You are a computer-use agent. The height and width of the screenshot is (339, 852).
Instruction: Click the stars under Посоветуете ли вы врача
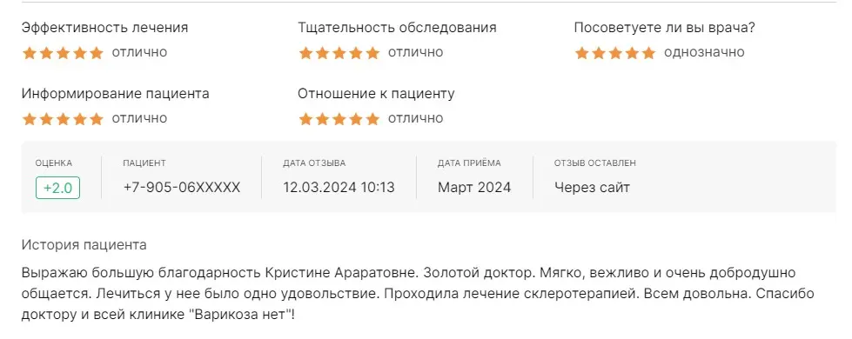click(x=614, y=53)
